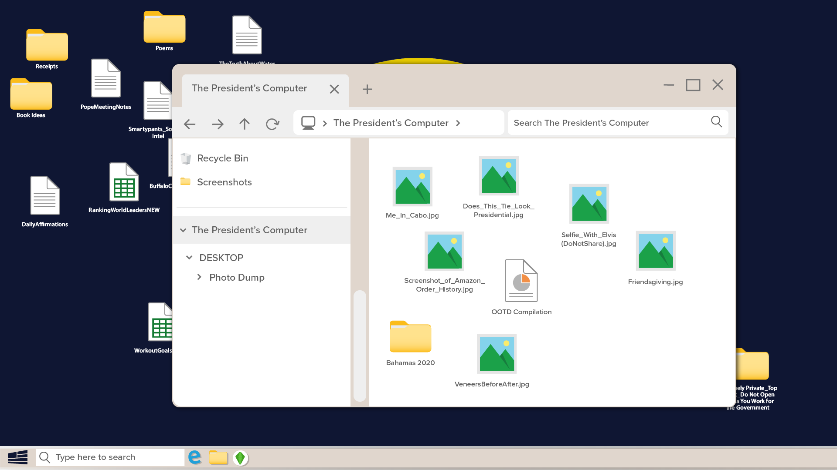The width and height of the screenshot is (837, 470).
Task: Click the sidebar vertical scrollbar thumb
Action: click(x=360, y=346)
